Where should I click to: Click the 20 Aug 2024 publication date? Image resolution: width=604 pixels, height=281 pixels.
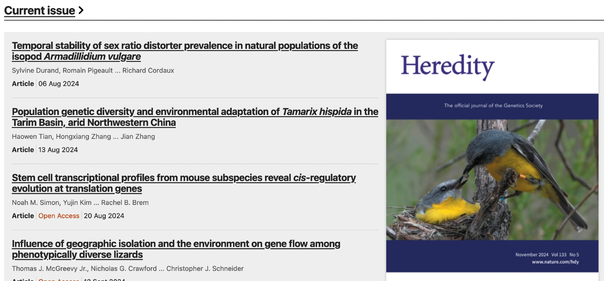(104, 216)
